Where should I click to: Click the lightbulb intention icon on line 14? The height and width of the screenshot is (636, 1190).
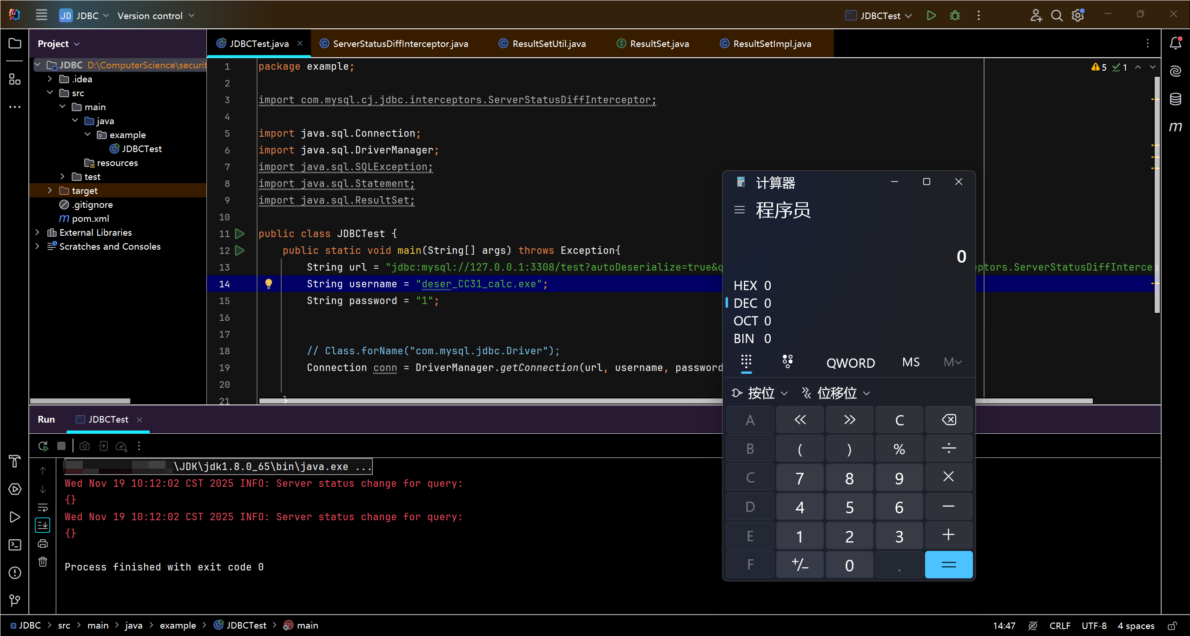(x=268, y=284)
